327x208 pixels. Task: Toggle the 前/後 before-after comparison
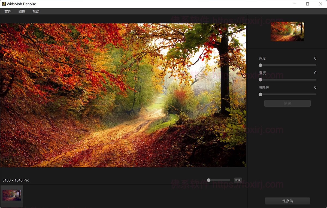tap(238, 180)
